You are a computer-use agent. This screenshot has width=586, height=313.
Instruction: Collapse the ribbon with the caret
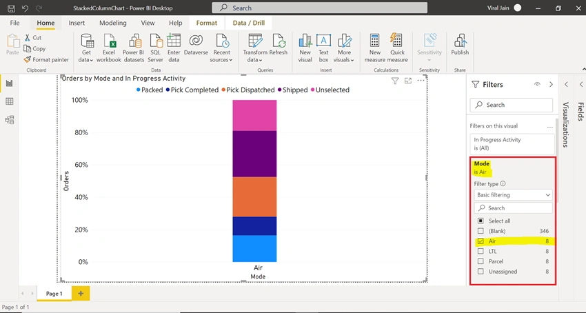583,69
